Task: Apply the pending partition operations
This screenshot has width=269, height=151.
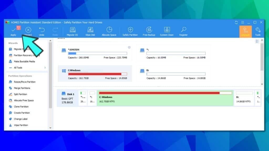Action: [x=13, y=31]
